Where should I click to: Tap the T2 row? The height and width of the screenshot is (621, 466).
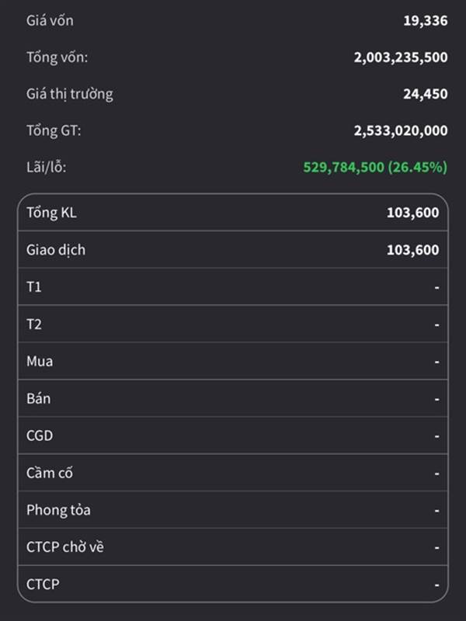point(233,324)
